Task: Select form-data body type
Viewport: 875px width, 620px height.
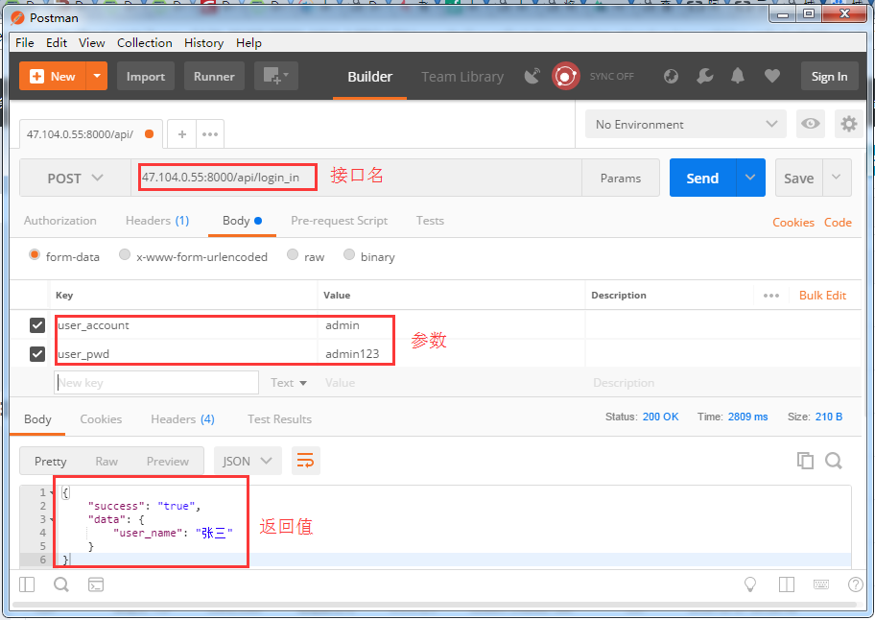Action: tap(35, 254)
